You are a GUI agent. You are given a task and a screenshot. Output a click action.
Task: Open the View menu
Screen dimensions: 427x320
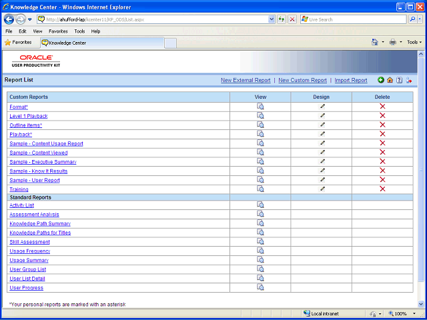tap(37, 31)
